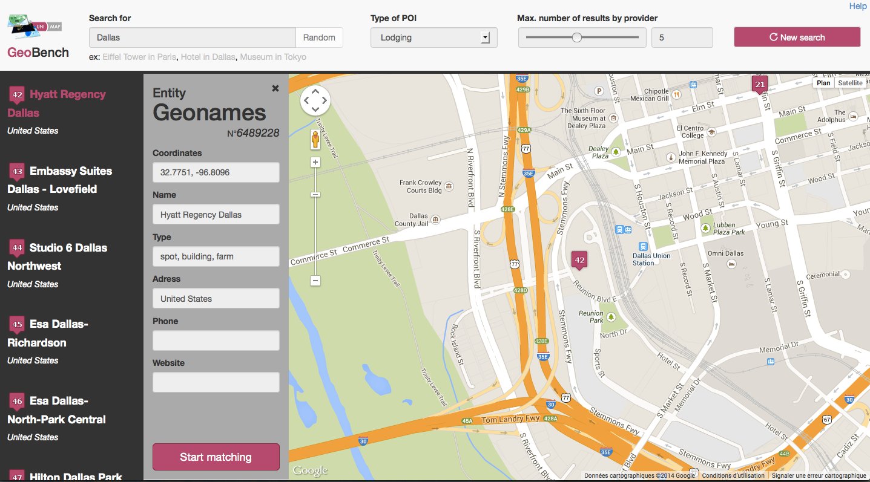Click example Museum in Tokyo
870x482 pixels.
click(273, 57)
